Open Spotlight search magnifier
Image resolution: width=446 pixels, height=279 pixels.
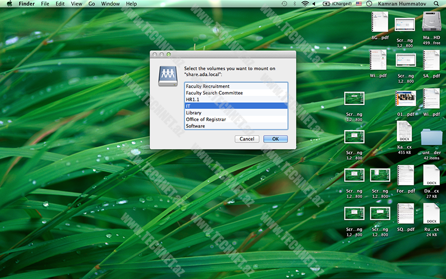[436, 4]
